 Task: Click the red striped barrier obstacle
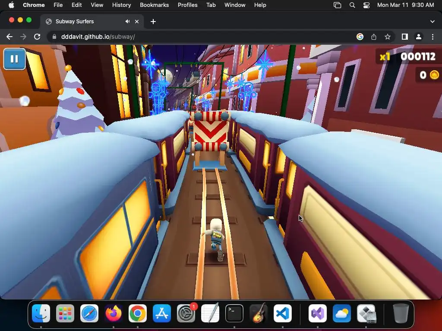point(211,131)
